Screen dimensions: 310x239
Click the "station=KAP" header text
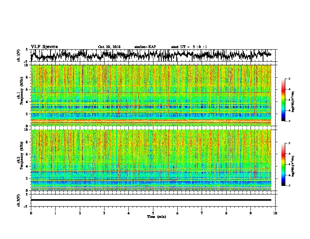point(145,47)
